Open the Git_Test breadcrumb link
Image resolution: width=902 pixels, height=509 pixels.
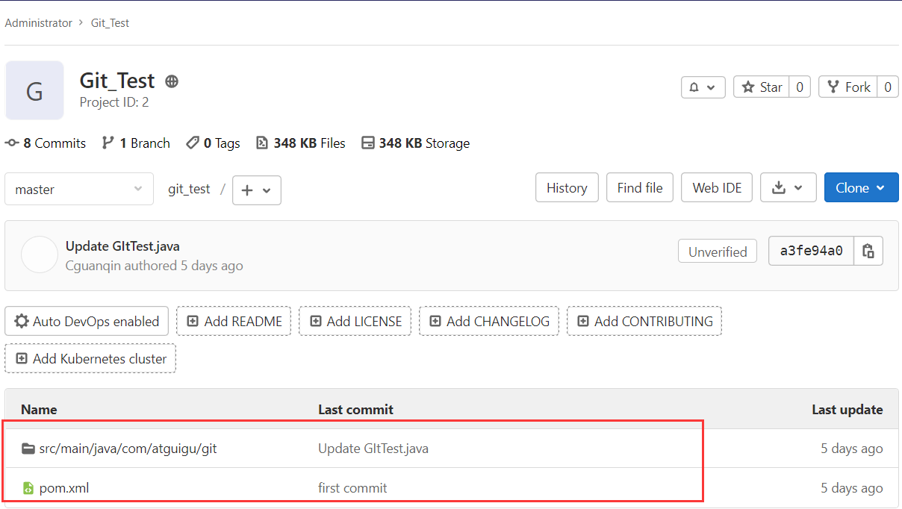tap(110, 23)
